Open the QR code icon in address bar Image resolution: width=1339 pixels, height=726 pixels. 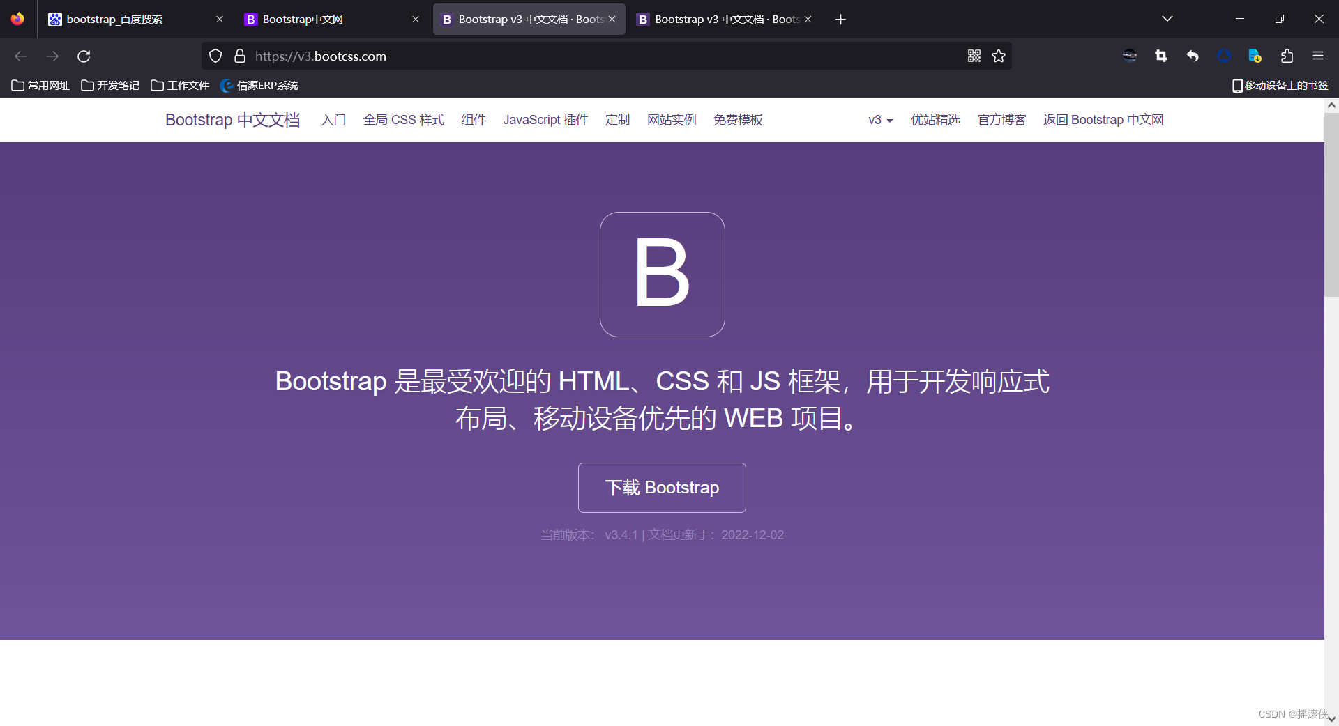(x=974, y=56)
